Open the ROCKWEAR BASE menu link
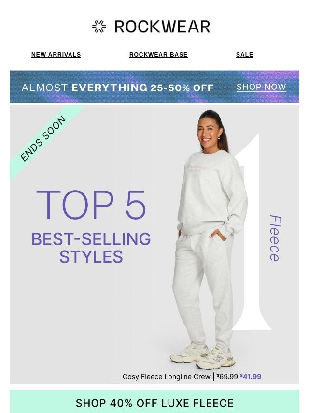The height and width of the screenshot is (413, 309). point(158,55)
